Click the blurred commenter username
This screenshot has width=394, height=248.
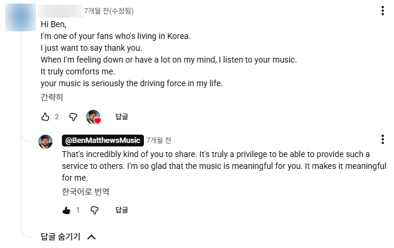point(60,11)
